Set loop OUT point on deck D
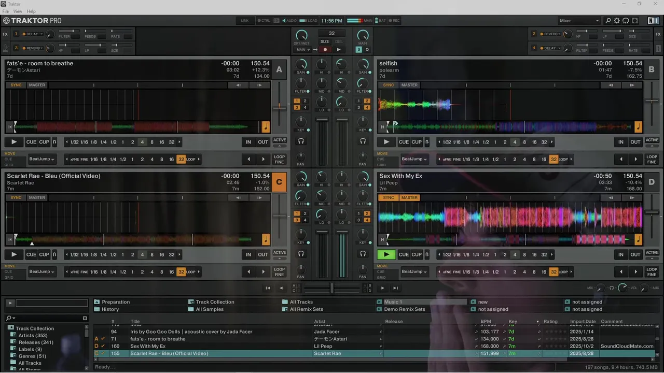Screen dimensions: 664x373 (x=635, y=254)
